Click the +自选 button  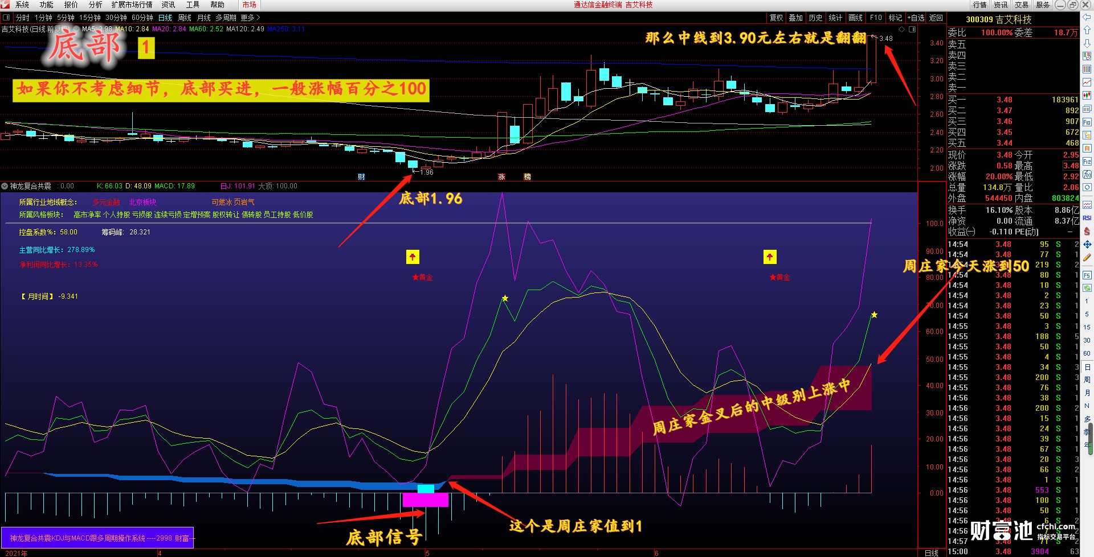(916, 18)
